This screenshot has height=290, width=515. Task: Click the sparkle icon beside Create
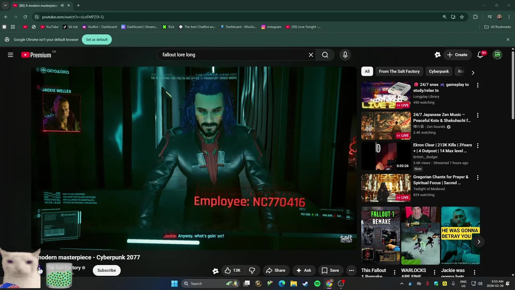tap(437, 55)
